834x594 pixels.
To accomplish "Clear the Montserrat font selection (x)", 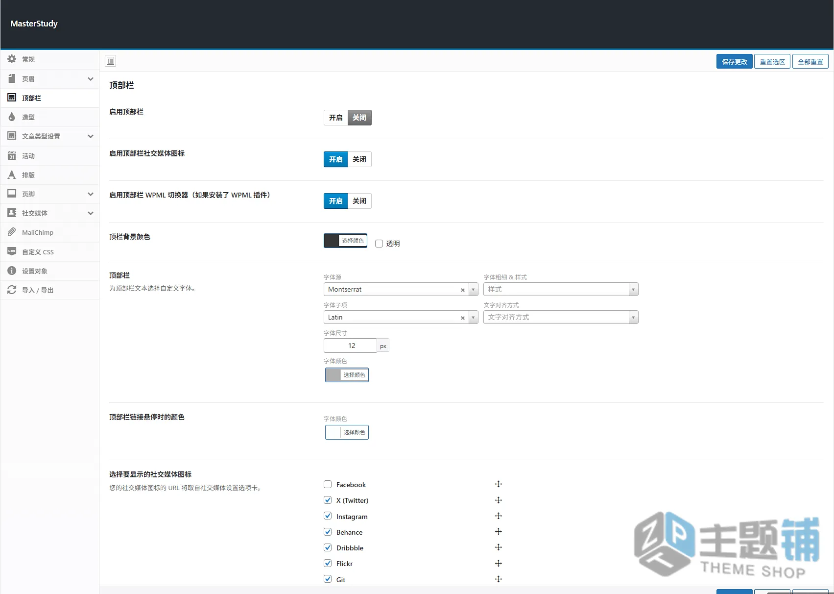I will (x=463, y=290).
